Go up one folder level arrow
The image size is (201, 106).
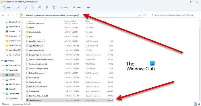pos(17,15)
